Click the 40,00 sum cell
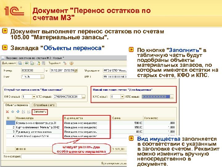Screen dimensions: 222x167 tap(127, 132)
